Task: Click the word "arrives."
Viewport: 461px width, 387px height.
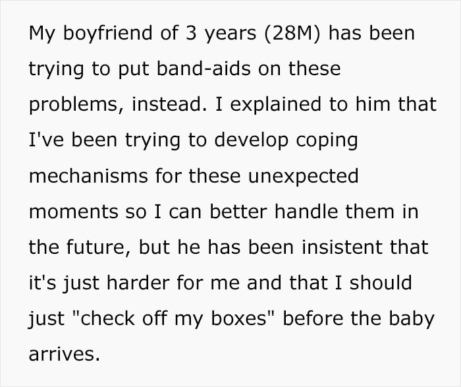Action: coord(65,354)
